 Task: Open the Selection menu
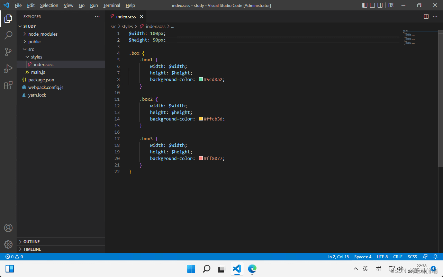49,5
